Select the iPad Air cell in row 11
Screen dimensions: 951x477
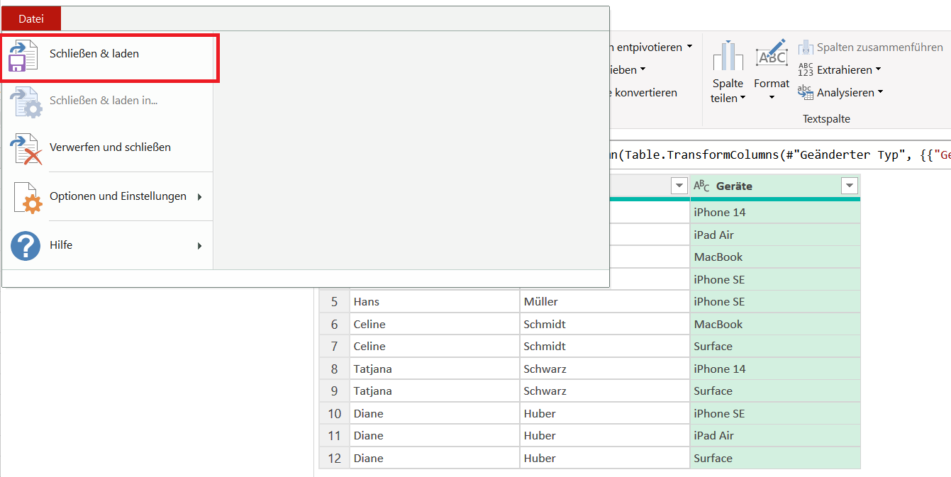775,436
